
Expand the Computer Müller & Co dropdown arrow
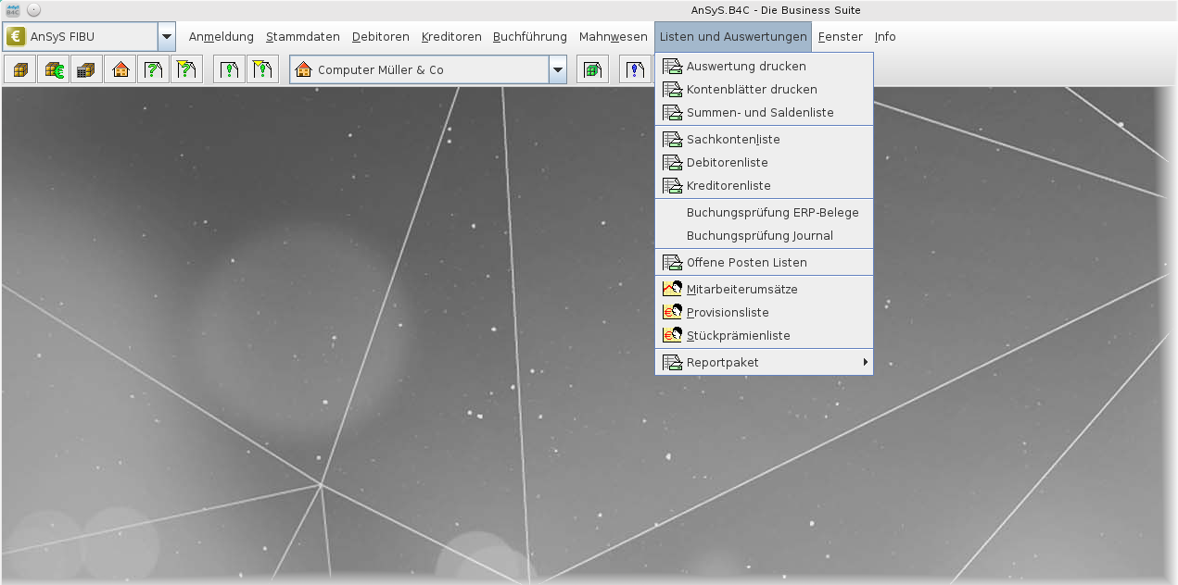557,69
